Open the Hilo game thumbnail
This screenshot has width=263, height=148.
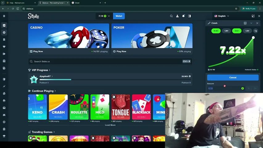(x=100, y=107)
